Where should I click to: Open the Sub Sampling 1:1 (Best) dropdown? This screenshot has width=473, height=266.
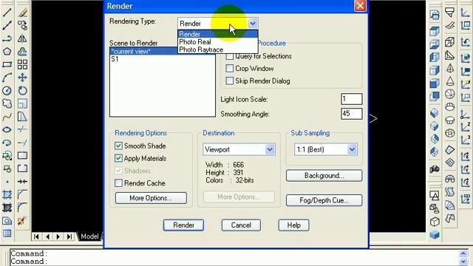pos(352,149)
